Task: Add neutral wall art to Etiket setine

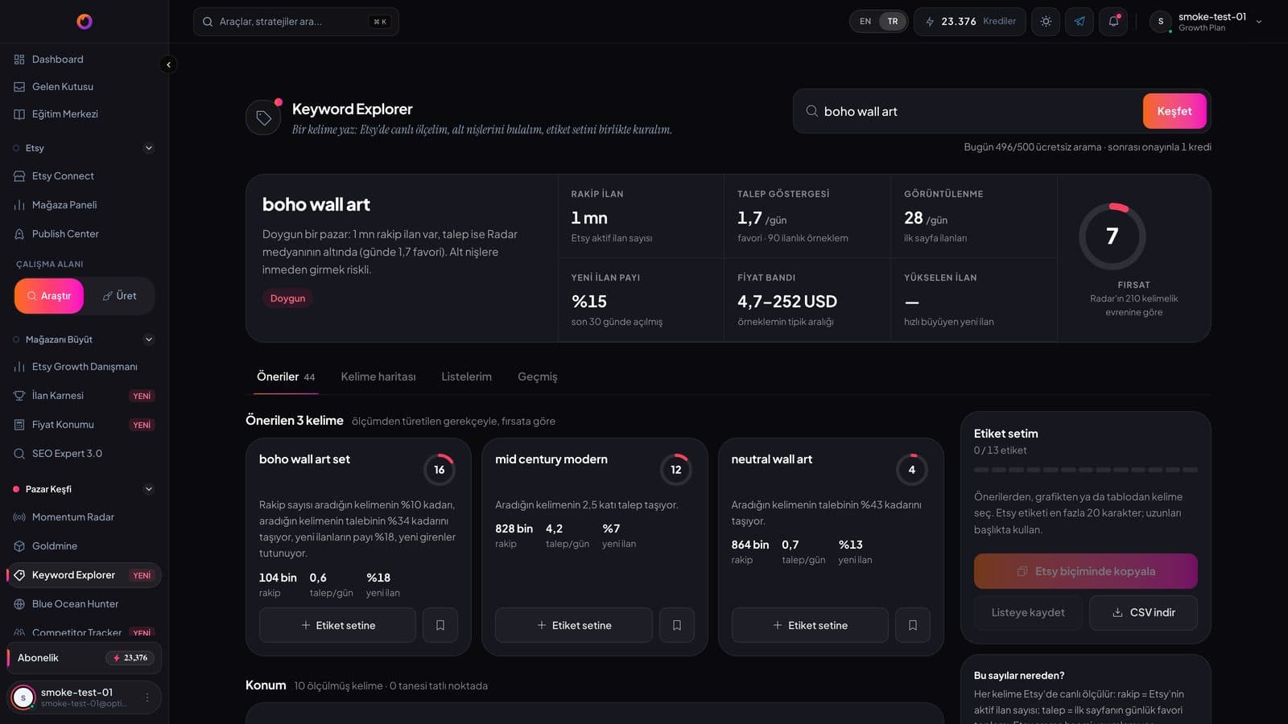Action: [810, 625]
